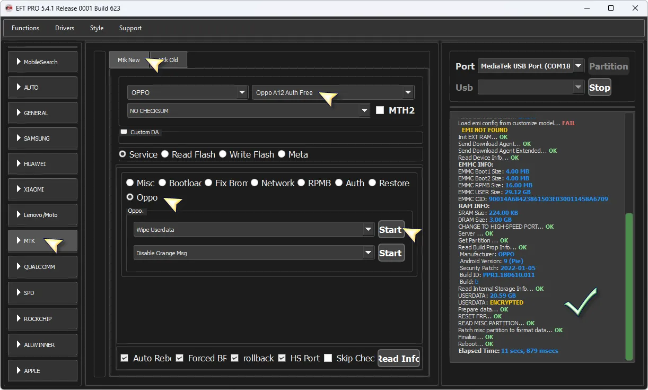Image resolution: width=648 pixels, height=390 pixels.
Task: Select the Read Flash radio button
Action: [165, 154]
